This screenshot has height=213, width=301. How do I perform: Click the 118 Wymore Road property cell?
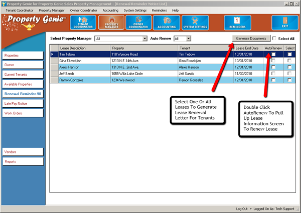pyautogui.click(x=144, y=54)
